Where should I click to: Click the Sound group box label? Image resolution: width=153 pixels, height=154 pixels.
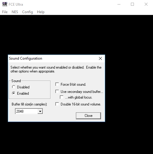[16, 81]
